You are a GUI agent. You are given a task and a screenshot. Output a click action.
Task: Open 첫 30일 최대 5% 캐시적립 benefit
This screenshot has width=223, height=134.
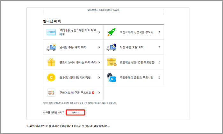73,78
